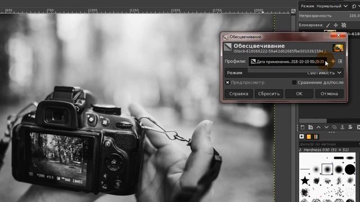Create a new layer icon in layers panel
The width and height of the screenshot is (360, 202).
click(x=303, y=127)
